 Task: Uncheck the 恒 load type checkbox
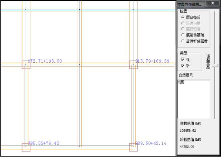[183, 59]
